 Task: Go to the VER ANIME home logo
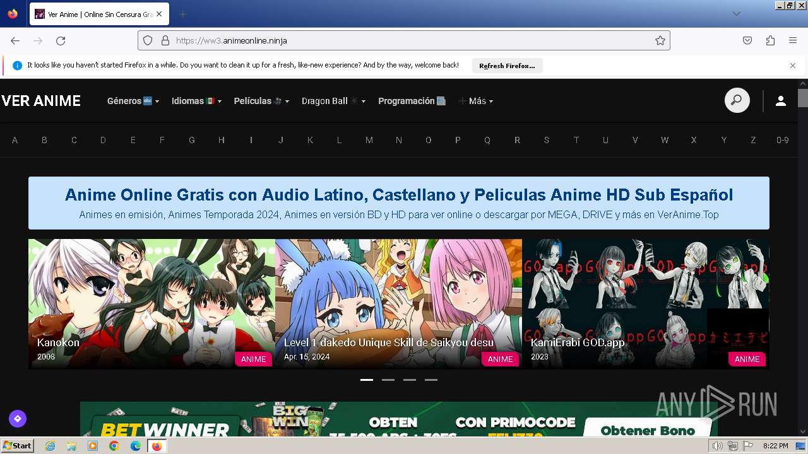[x=41, y=101]
